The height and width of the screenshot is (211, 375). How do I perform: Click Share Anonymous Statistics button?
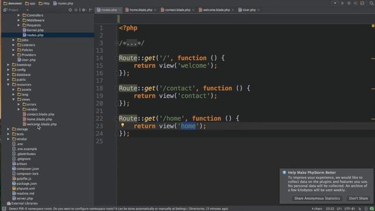tap(317, 198)
